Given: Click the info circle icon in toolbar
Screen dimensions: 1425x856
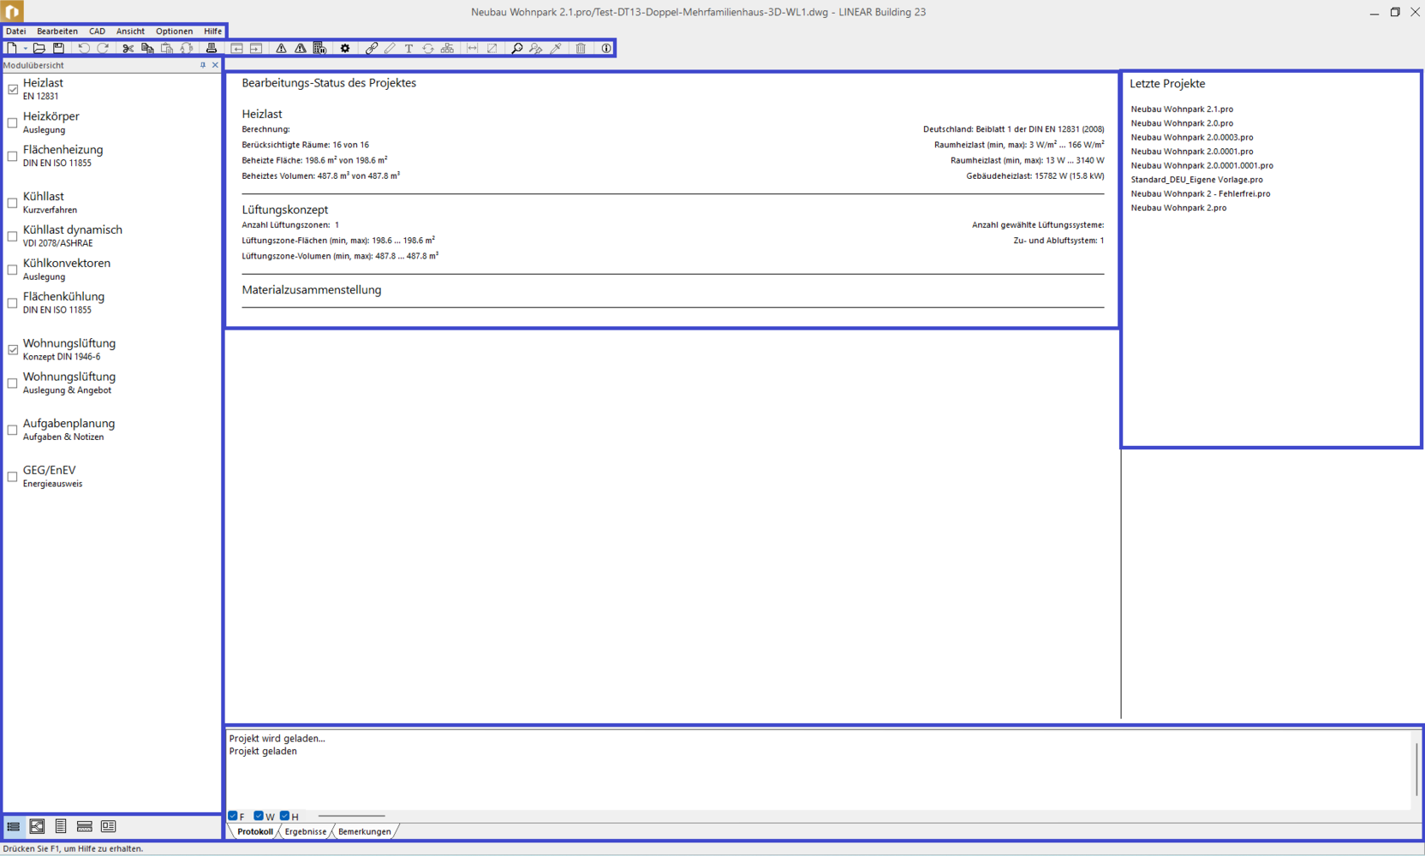Looking at the screenshot, I should [606, 49].
